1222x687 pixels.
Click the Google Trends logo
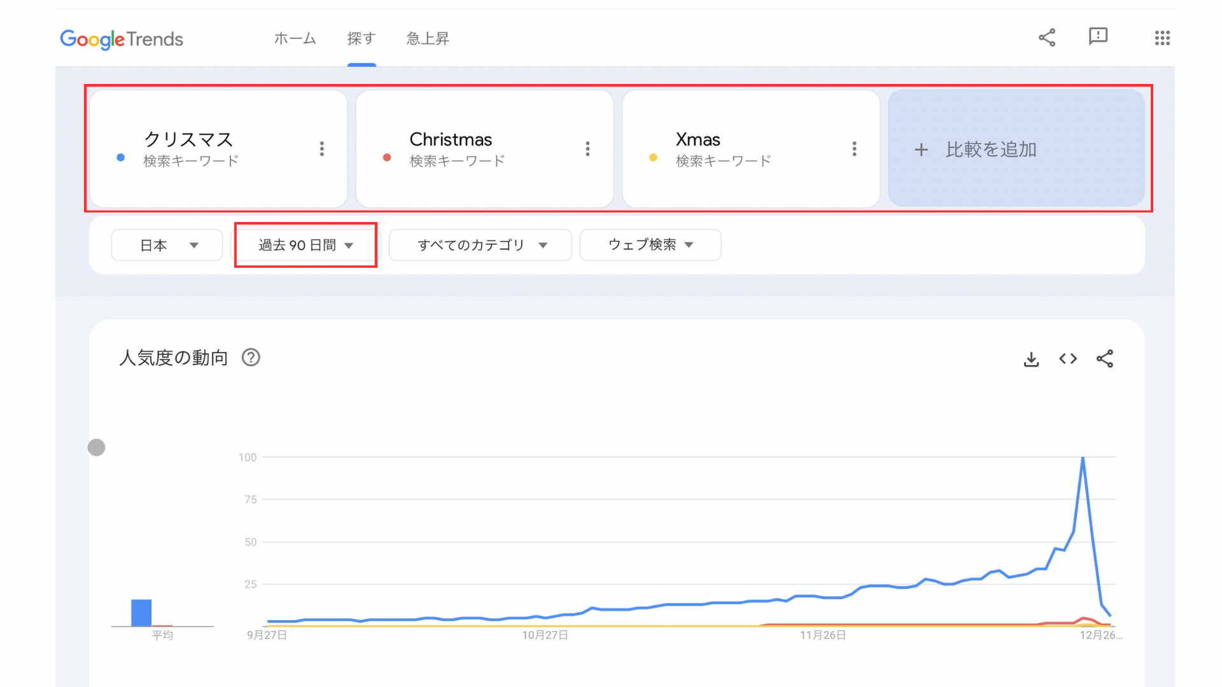click(122, 39)
